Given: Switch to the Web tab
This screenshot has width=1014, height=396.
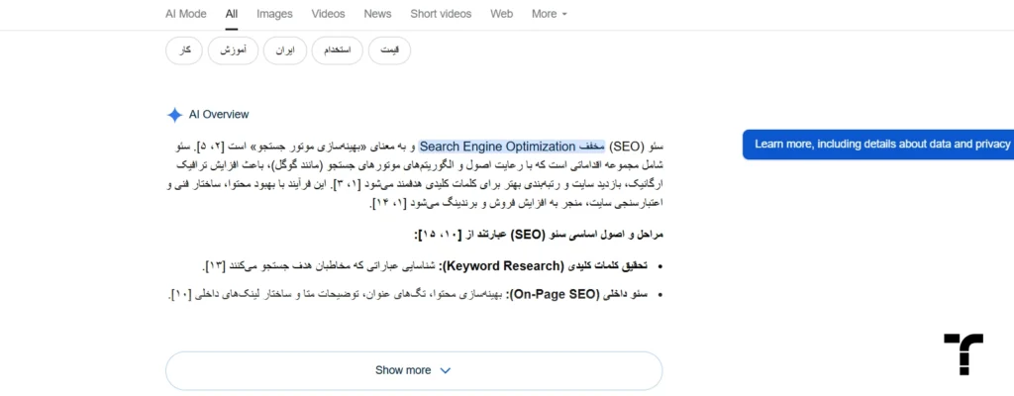Looking at the screenshot, I should point(501,14).
